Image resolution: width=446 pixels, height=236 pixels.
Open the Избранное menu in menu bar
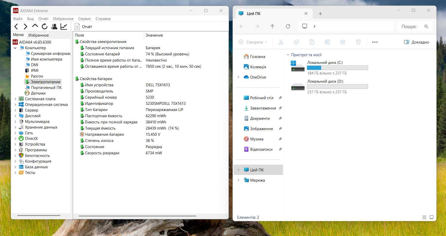coord(63,19)
